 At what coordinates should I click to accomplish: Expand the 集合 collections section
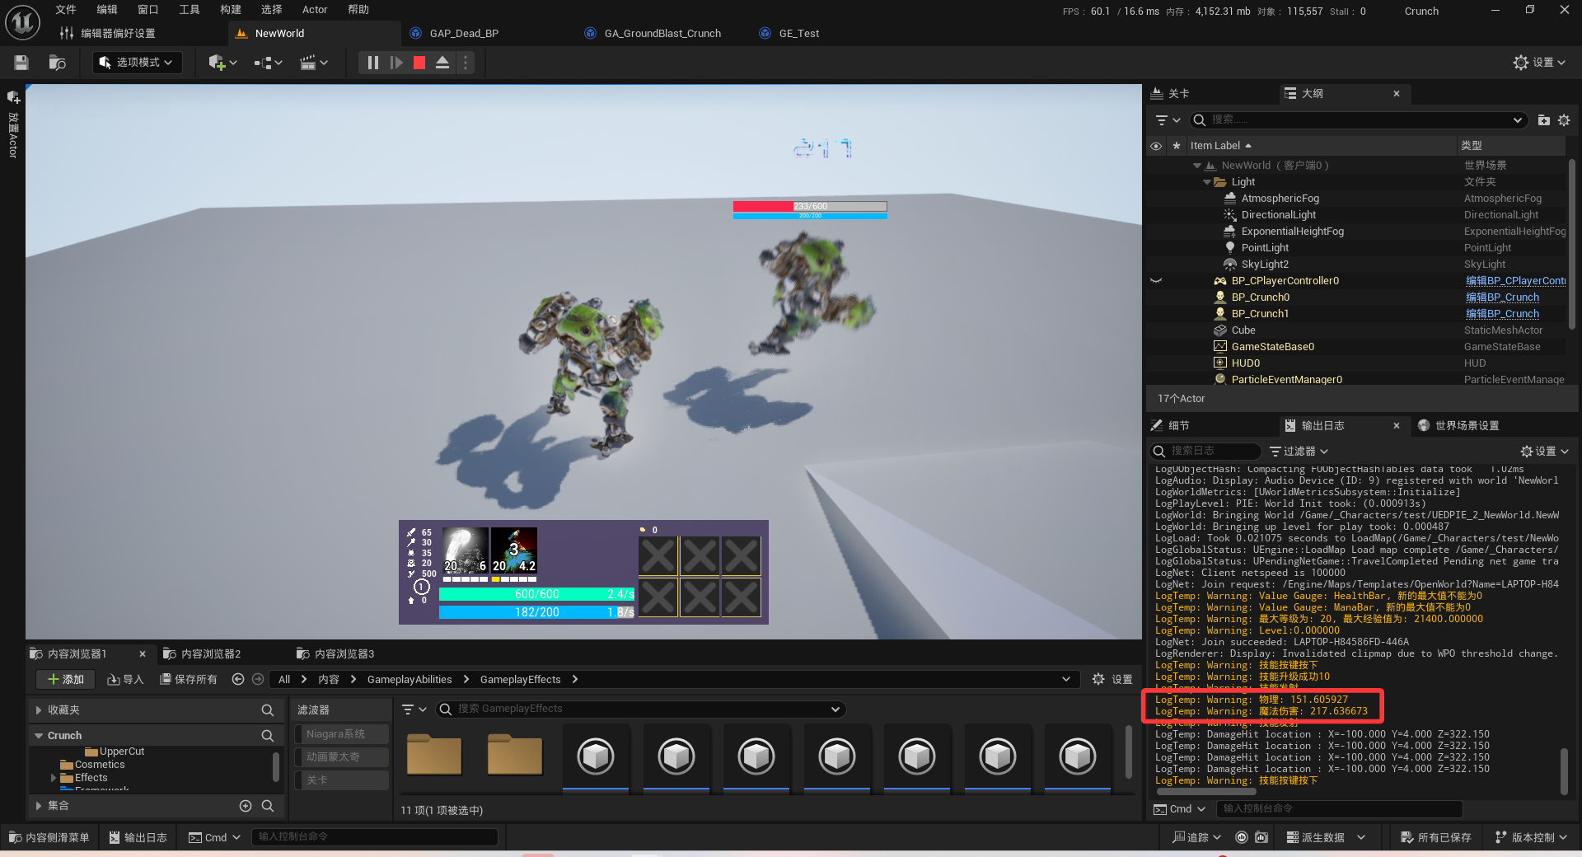click(x=39, y=805)
